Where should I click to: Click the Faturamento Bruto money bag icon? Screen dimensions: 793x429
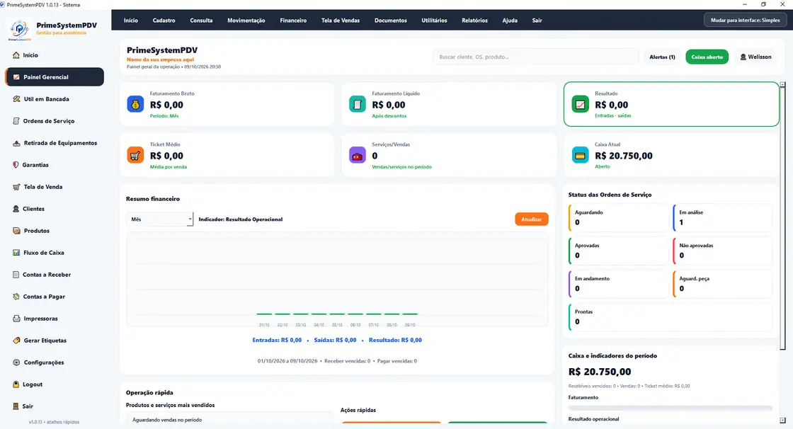pos(135,104)
